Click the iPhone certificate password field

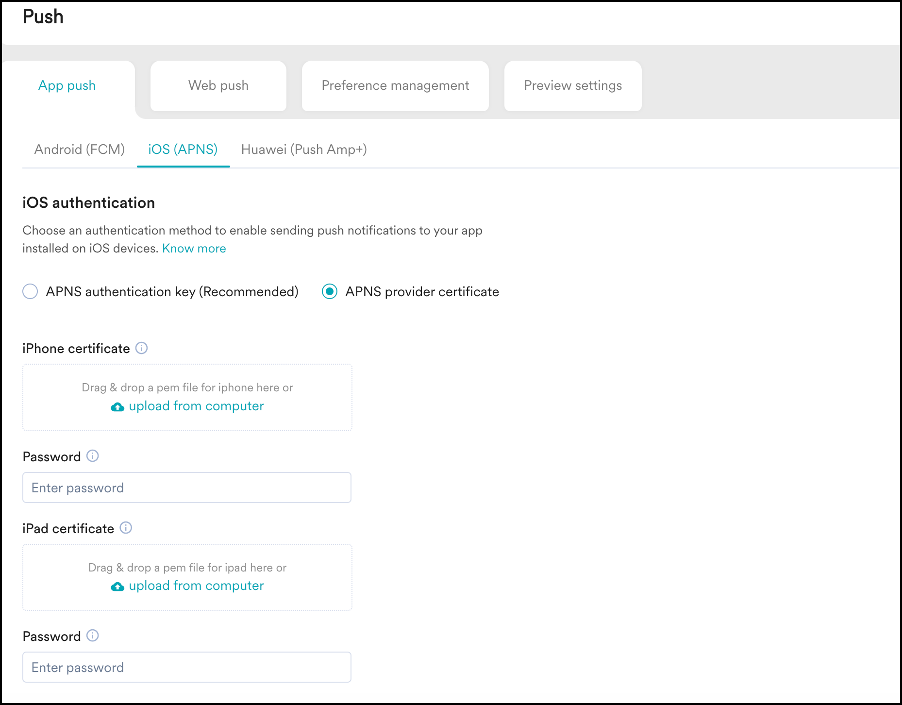point(187,487)
